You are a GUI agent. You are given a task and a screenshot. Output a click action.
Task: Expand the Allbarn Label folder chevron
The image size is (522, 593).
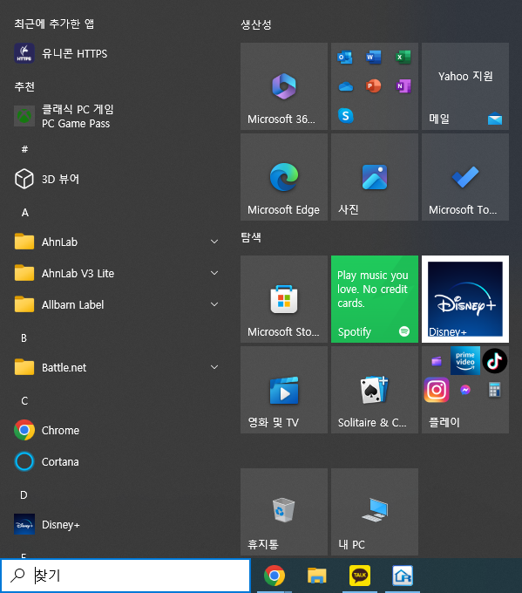214,304
